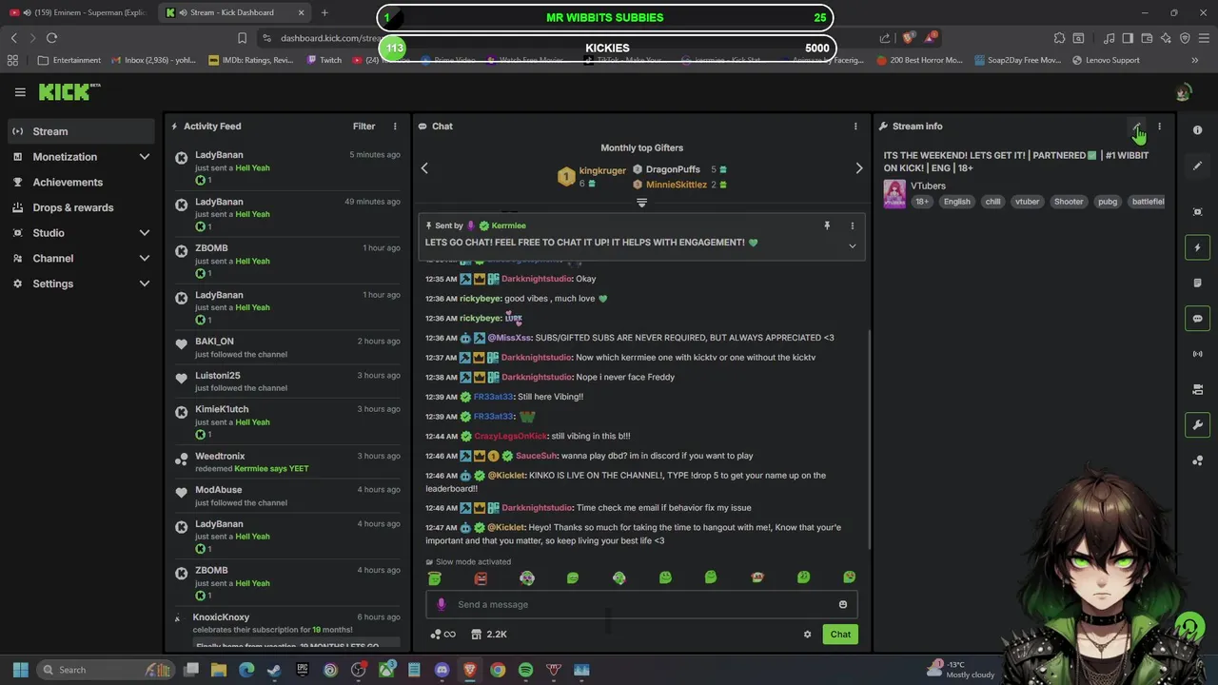Open Spotify from the taskbar
Image resolution: width=1218 pixels, height=685 pixels.
click(x=525, y=670)
